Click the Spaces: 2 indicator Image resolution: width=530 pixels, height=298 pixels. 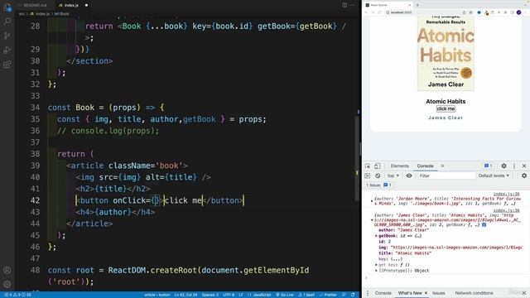coord(210,295)
